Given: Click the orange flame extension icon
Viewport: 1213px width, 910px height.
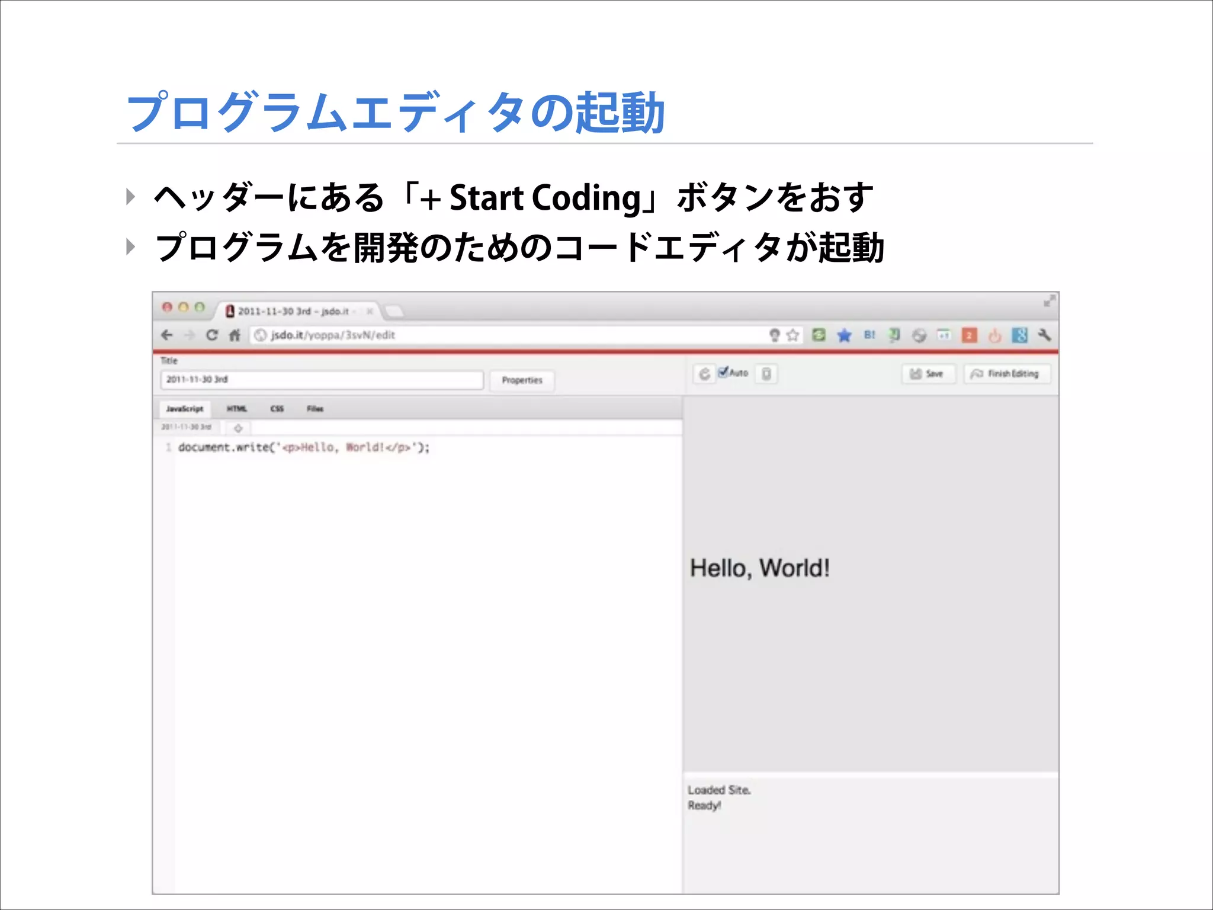Looking at the screenshot, I should click(x=994, y=336).
